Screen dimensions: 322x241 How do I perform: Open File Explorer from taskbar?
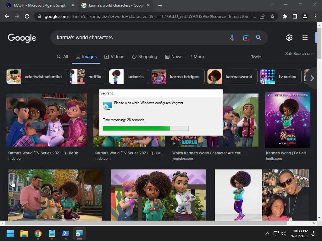(24, 233)
